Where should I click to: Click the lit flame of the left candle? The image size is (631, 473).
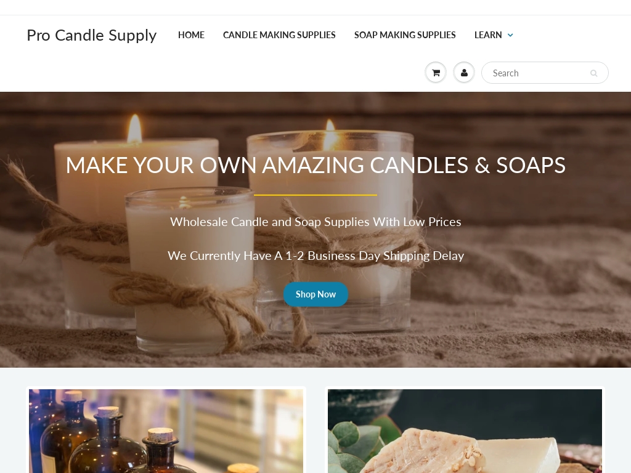click(x=134, y=129)
